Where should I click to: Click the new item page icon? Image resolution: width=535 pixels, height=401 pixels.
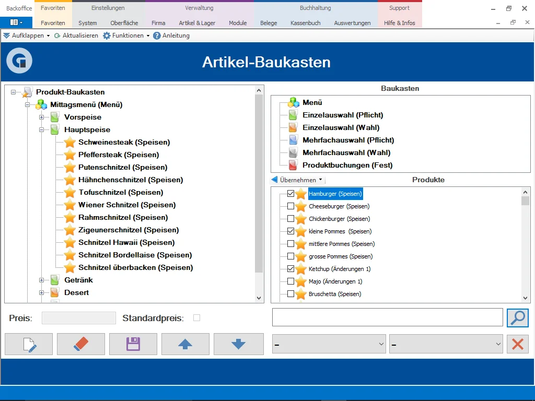28,344
